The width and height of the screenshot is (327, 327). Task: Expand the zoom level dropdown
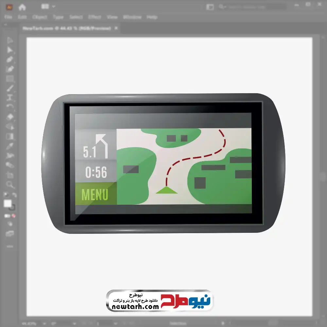tap(44, 323)
